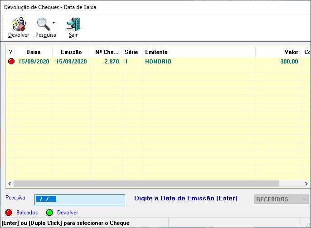311x228 pixels.
Task: Sort by the Emissão column header
Action: 71,52
